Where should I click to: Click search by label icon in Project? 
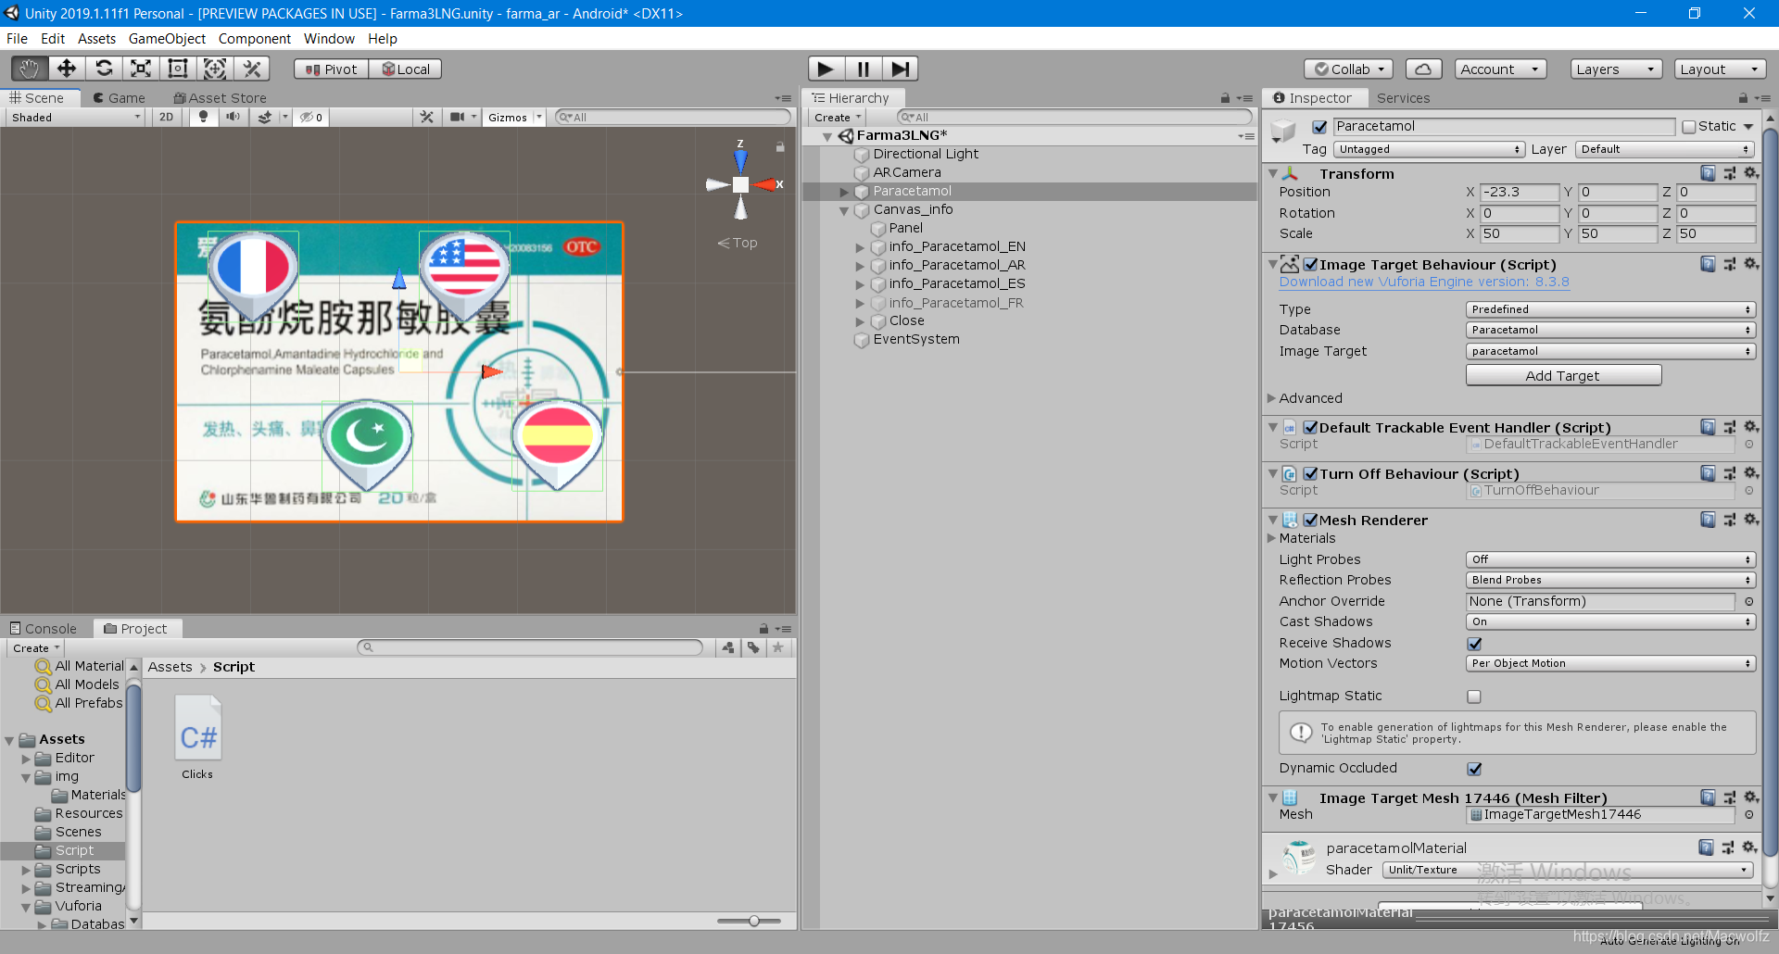pyautogui.click(x=753, y=647)
